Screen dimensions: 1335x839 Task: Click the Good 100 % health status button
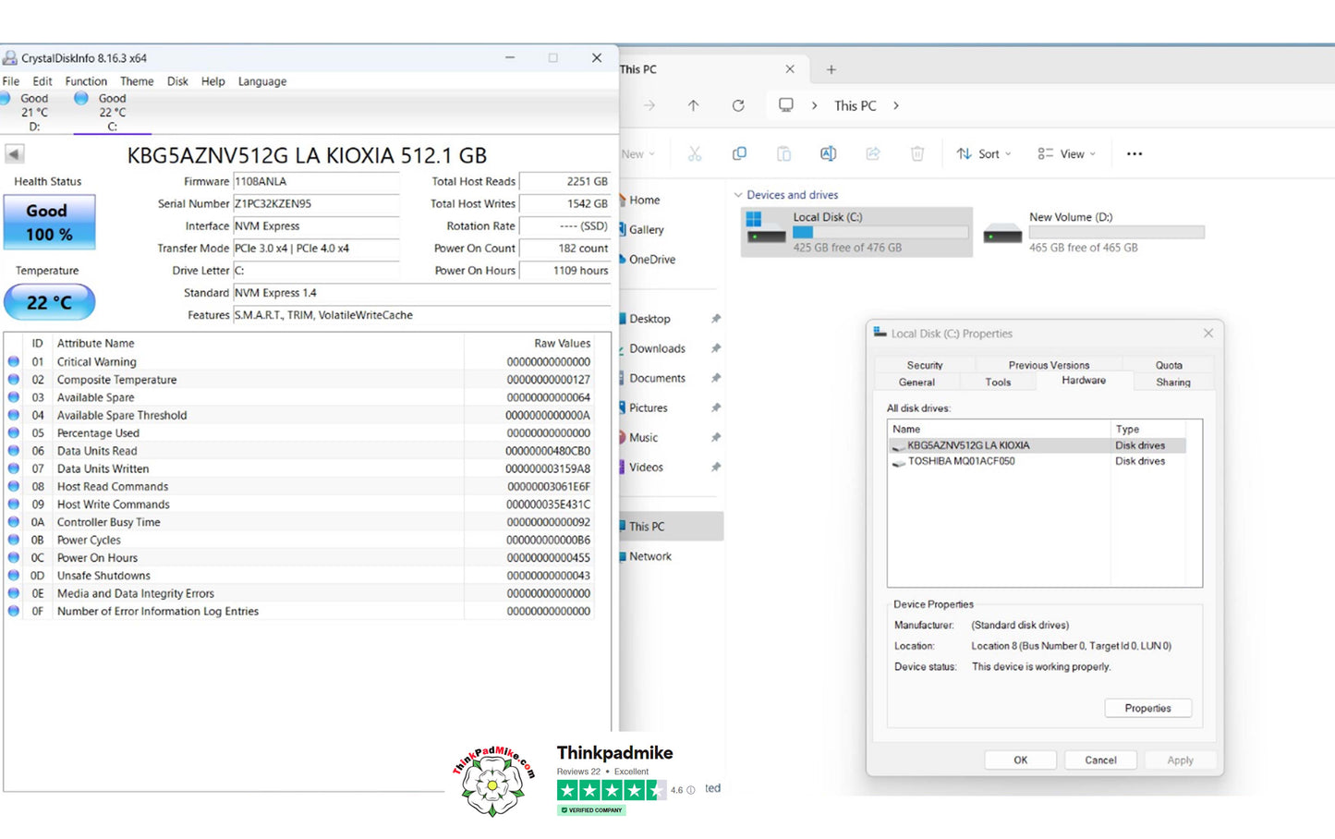click(x=49, y=223)
